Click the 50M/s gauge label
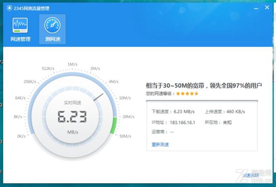The width and height of the screenshot is (276, 187). tap(125, 136)
